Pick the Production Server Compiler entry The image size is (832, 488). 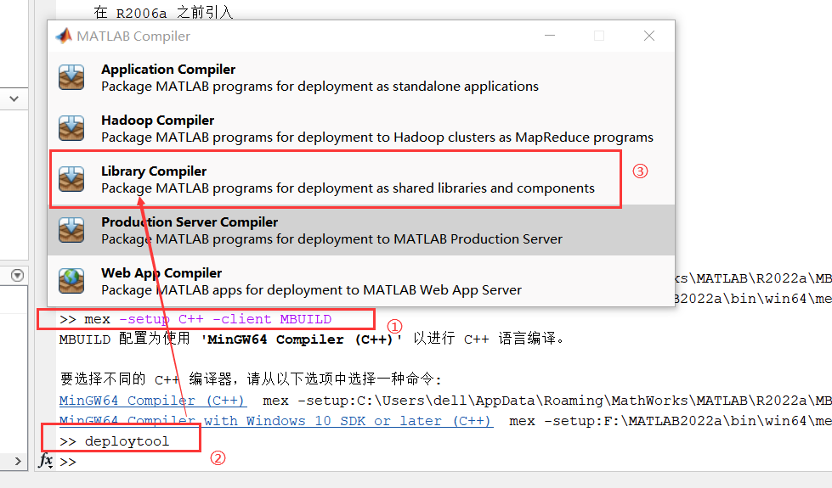(361, 230)
